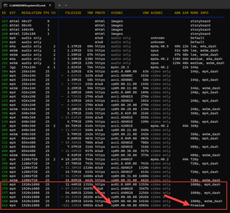Image resolution: width=230 pixels, height=213 pixels.
Task: Click the MORE INFO column header
Action: [x=200, y=13]
